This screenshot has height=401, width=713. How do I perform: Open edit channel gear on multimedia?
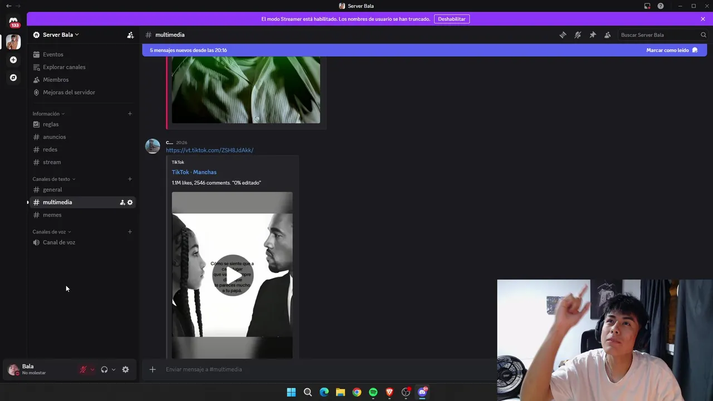[130, 203]
